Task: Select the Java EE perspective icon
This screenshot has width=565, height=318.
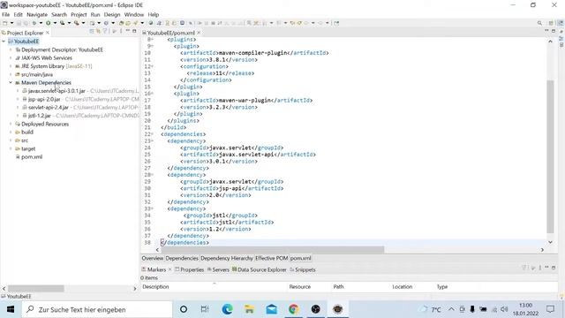Action: (561, 23)
